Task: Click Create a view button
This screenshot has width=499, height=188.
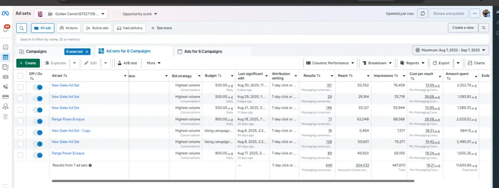Action: (463, 27)
